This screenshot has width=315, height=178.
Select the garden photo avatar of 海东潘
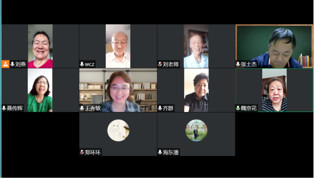coord(196,130)
